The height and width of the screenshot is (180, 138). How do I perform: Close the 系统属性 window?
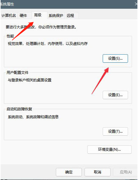136,4
